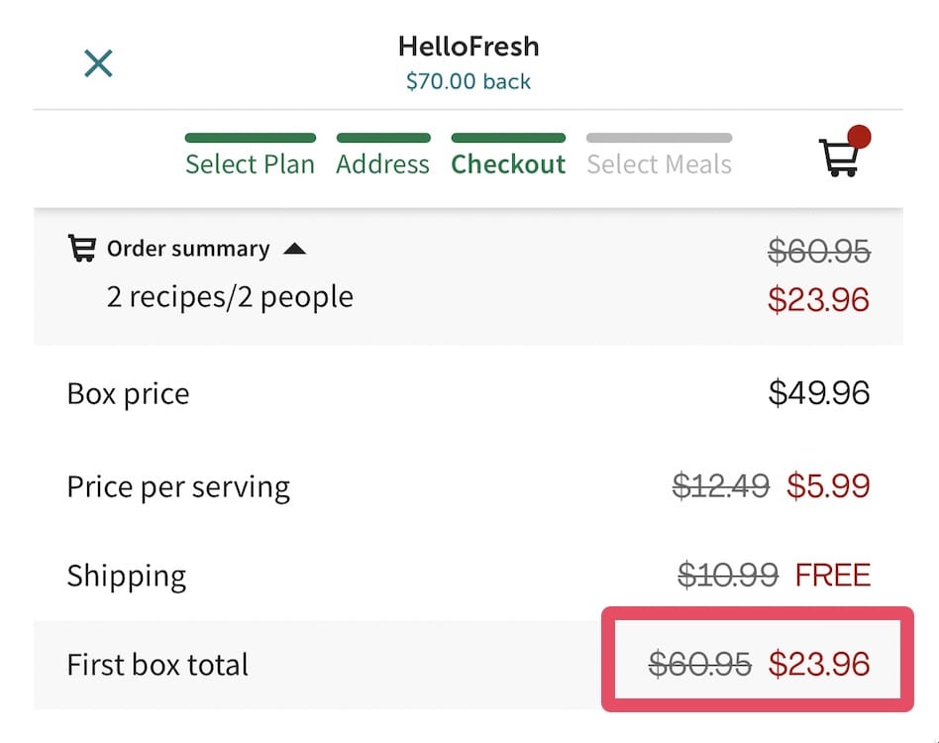Click the $70.00 back offer link
Screen dimensions: 939x743
pyautogui.click(x=468, y=82)
